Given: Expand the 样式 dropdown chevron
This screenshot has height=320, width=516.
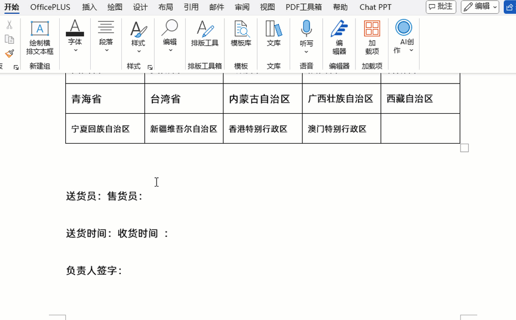Looking at the screenshot, I should 139,51.
